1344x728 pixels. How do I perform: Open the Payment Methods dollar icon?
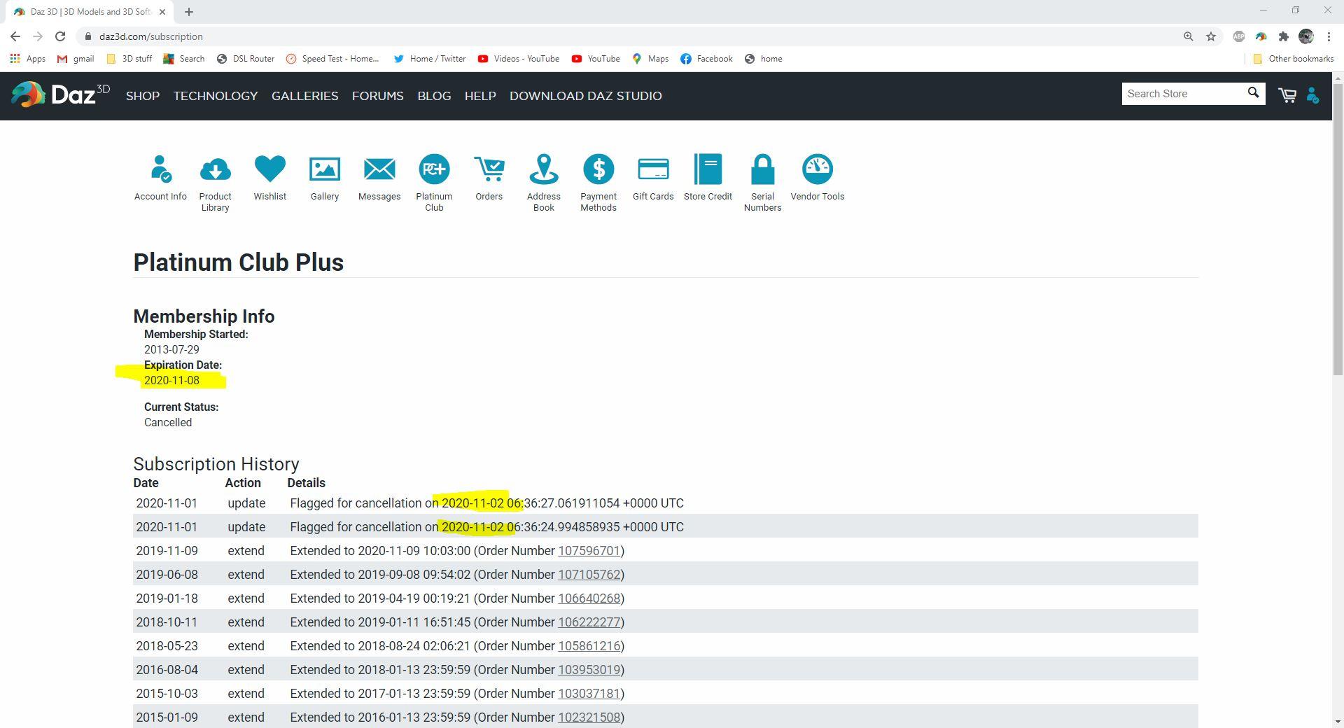[598, 169]
